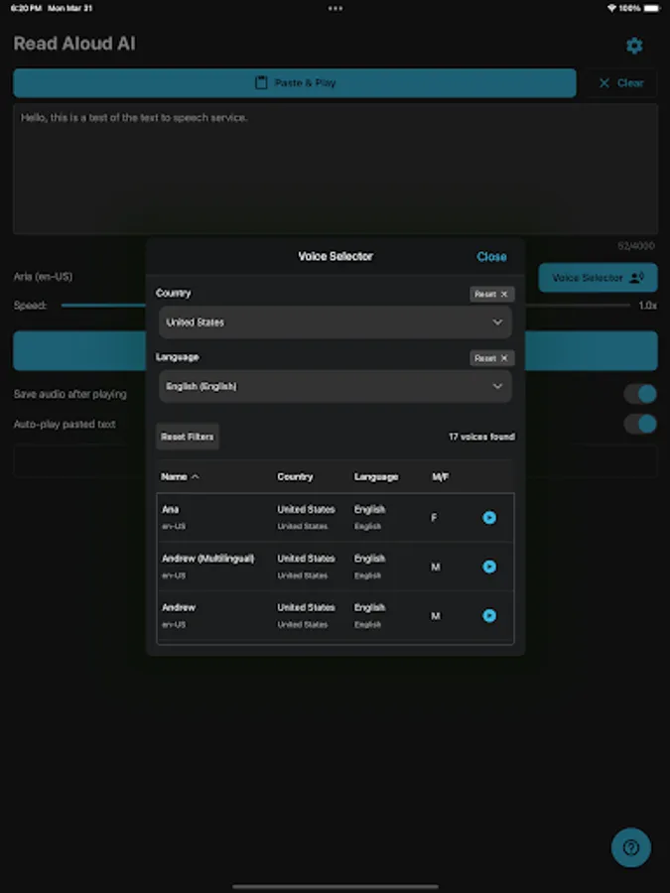Viewport: 670px width, 893px height.
Task: Click inside the text input area
Action: [x=335, y=169]
